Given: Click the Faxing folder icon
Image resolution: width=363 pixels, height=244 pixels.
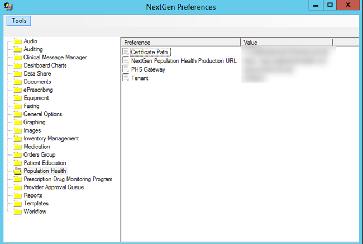Looking at the screenshot, I should [x=17, y=106].
